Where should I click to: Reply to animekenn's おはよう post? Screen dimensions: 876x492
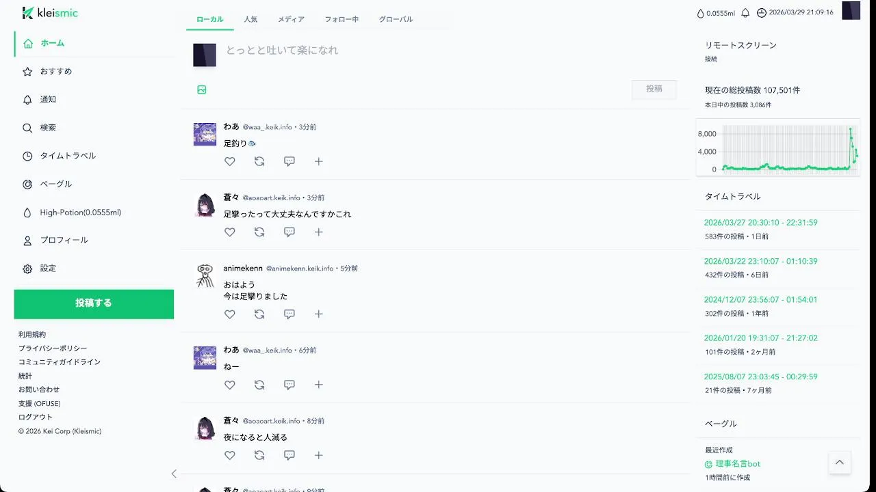click(289, 314)
